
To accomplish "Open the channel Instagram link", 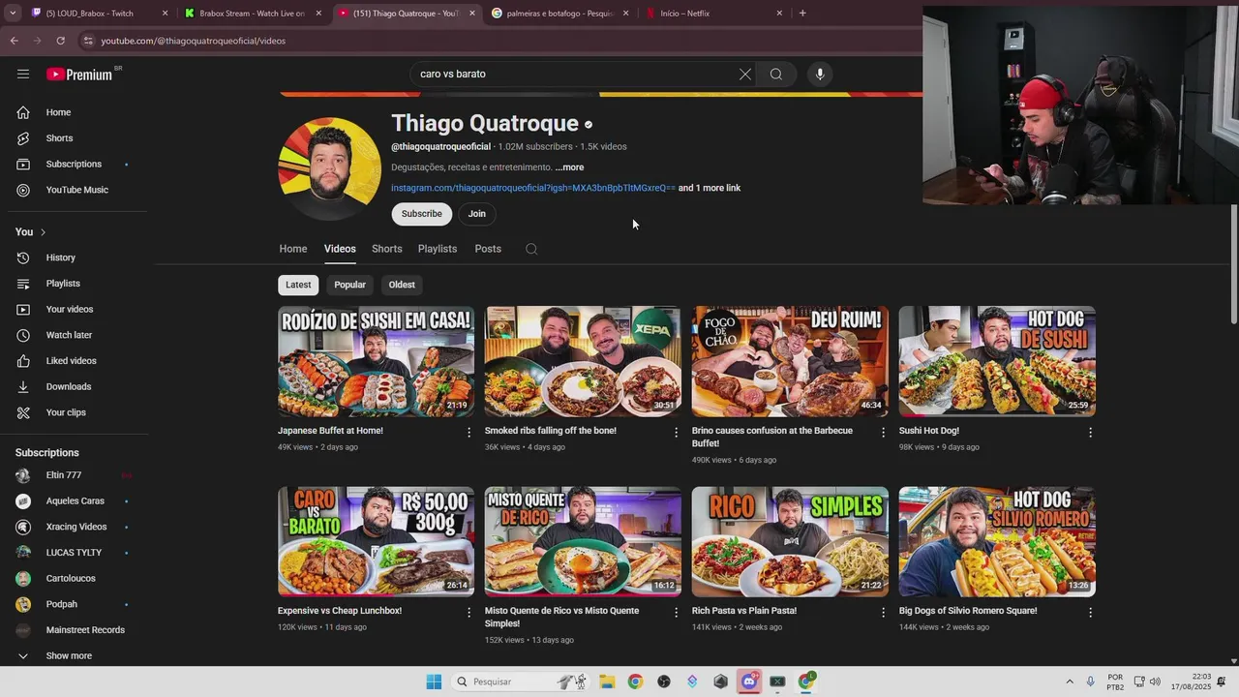I will (x=533, y=188).
